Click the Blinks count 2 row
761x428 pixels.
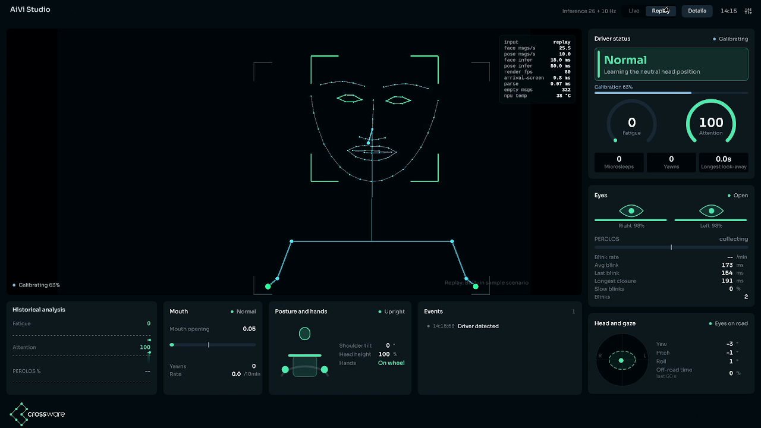click(671, 297)
